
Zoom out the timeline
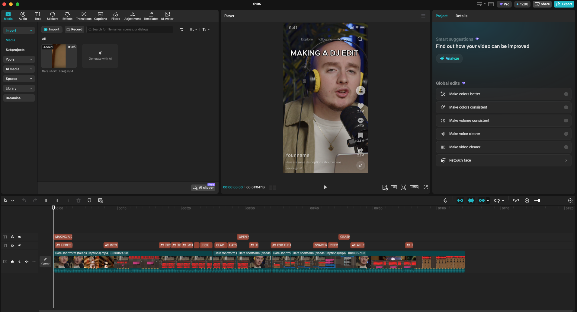(x=527, y=200)
